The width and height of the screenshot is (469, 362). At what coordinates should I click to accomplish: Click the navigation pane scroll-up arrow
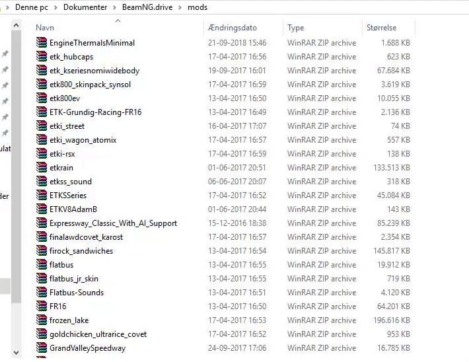coord(16,25)
